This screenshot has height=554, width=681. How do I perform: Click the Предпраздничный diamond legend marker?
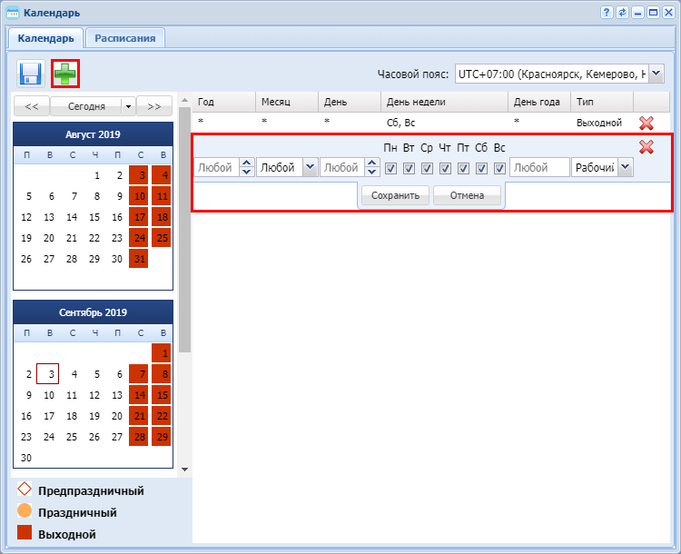coord(25,489)
